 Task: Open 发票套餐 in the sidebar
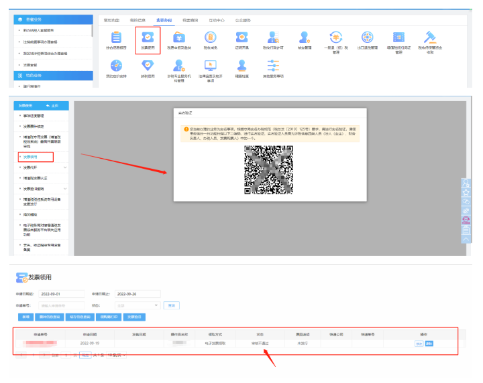point(30,65)
